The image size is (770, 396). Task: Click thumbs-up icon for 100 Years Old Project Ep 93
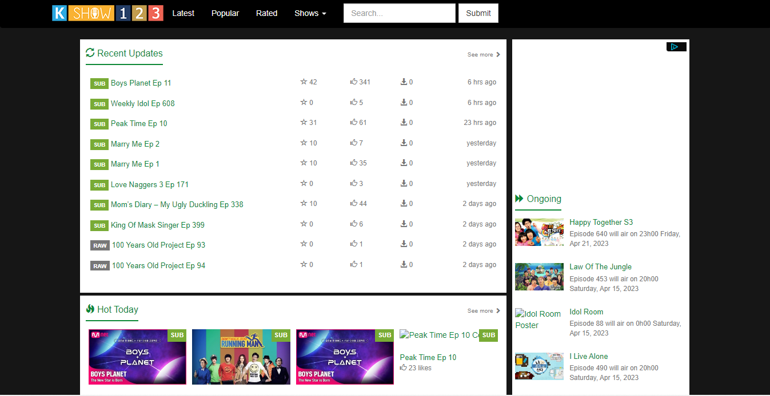click(x=354, y=244)
